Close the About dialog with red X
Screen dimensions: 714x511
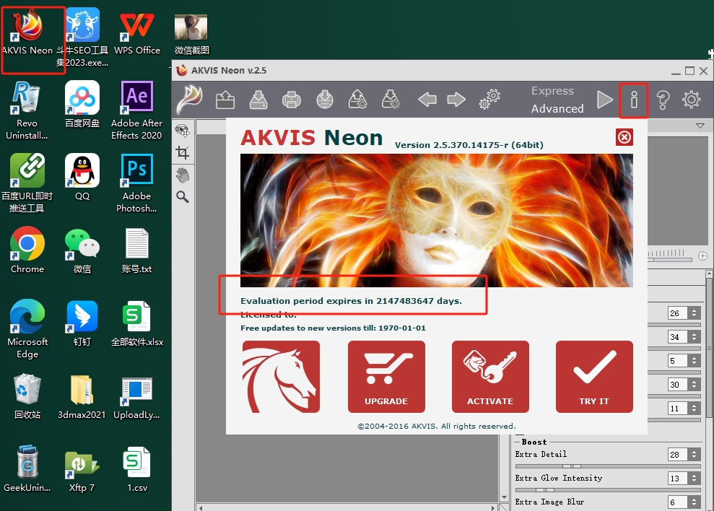624,136
